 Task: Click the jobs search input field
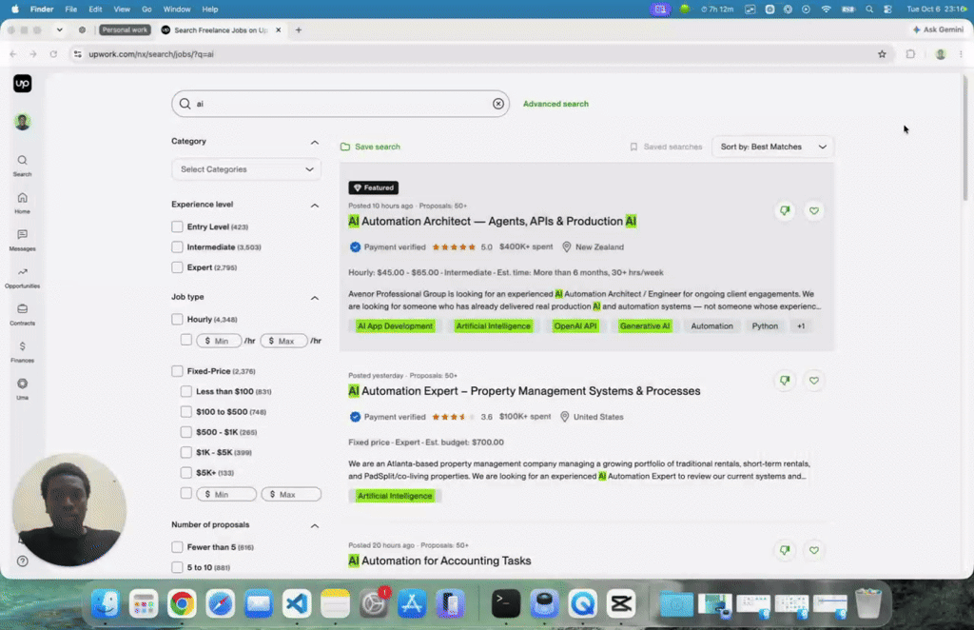(341, 104)
